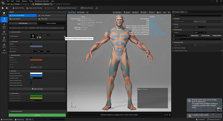Toggle Show Connection Lines checkbox
The image size is (223, 121).
click(31, 80)
